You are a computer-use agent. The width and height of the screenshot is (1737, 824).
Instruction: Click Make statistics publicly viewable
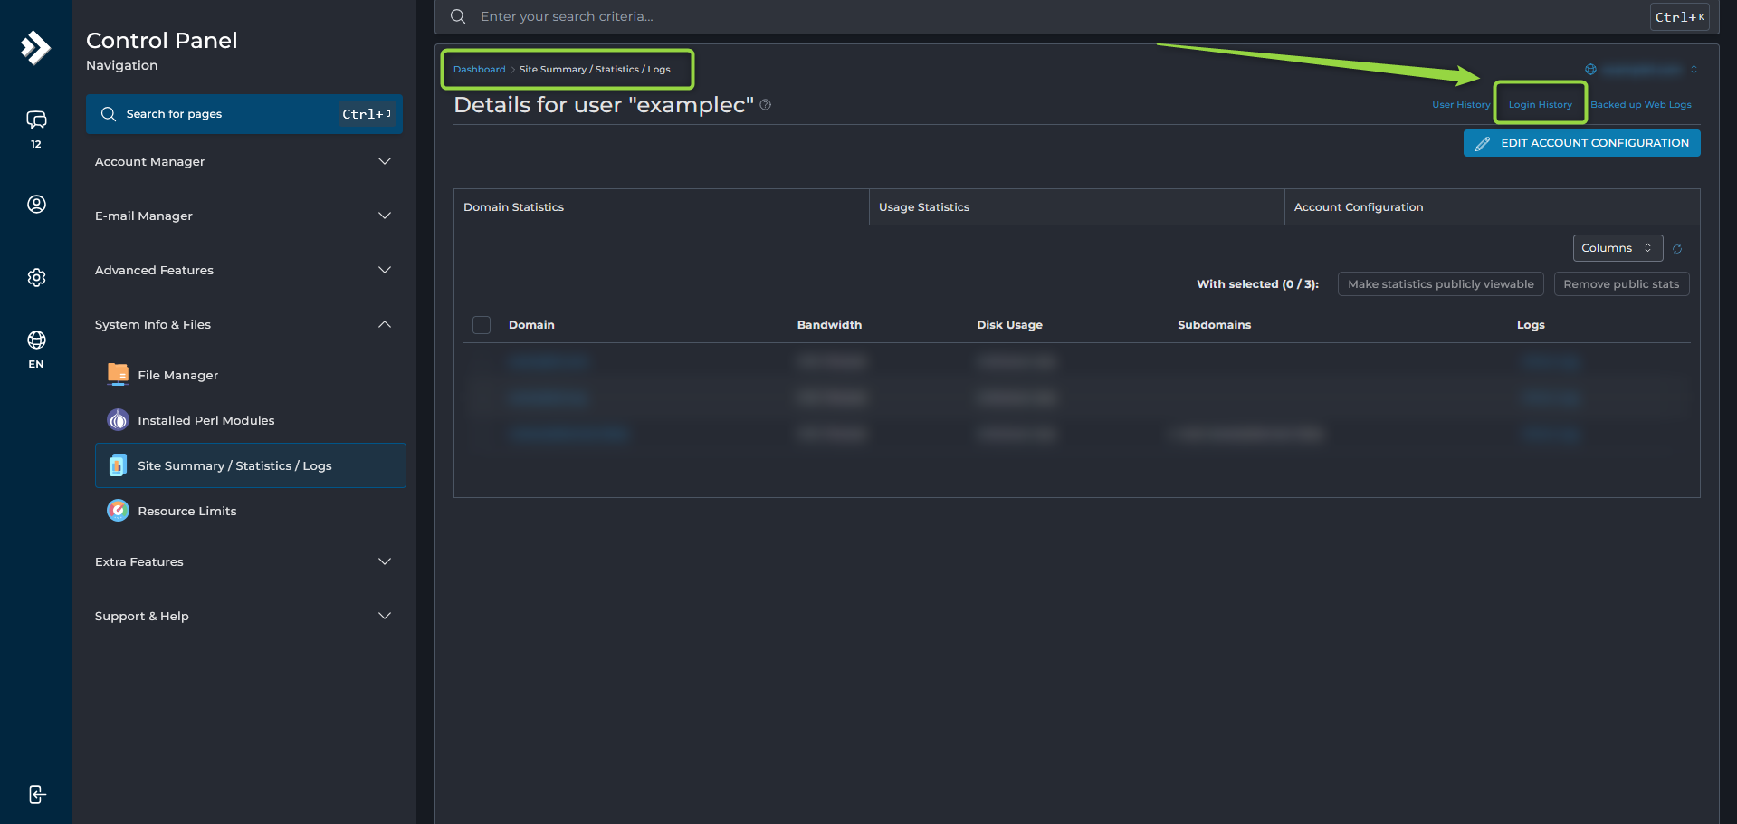[1440, 284]
